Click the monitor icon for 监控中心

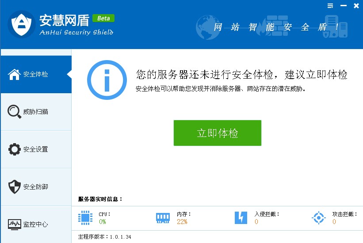tap(14, 224)
